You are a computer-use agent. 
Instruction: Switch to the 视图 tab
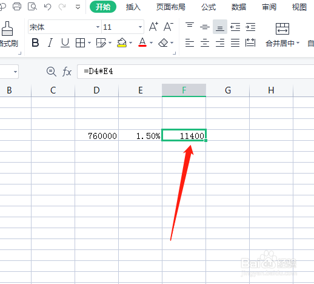click(299, 7)
